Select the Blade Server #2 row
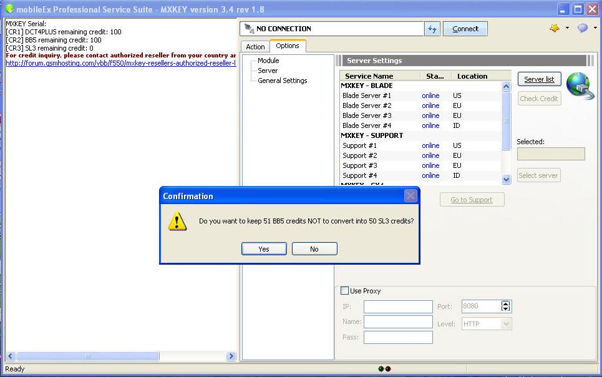Screen dimensions: 602x377 pyautogui.click(x=420, y=105)
